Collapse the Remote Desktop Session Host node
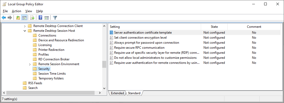The width and height of the screenshot is (284, 103). tap(25, 31)
